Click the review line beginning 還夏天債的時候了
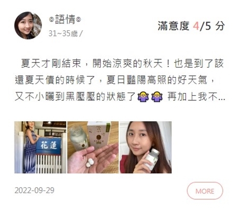Screen dimensions: 240x208 point(115,80)
